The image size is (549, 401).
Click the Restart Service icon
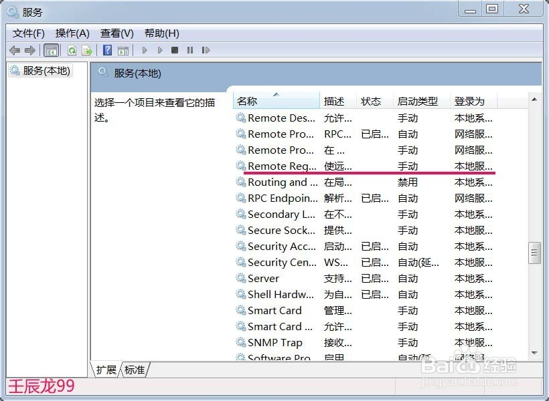pos(206,49)
